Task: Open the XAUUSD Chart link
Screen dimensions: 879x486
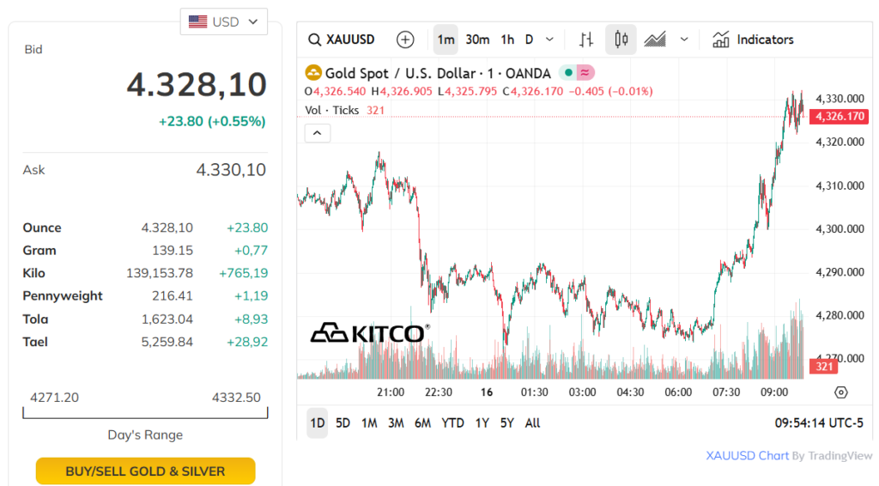Action: click(x=747, y=456)
